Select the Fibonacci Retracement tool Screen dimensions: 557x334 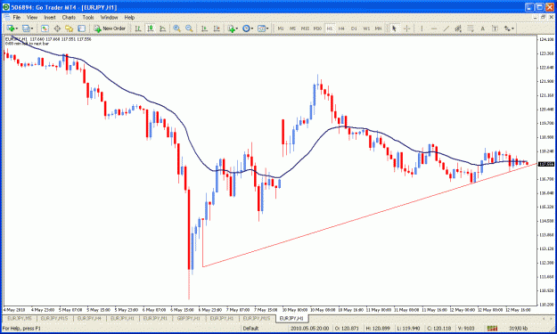point(471,29)
